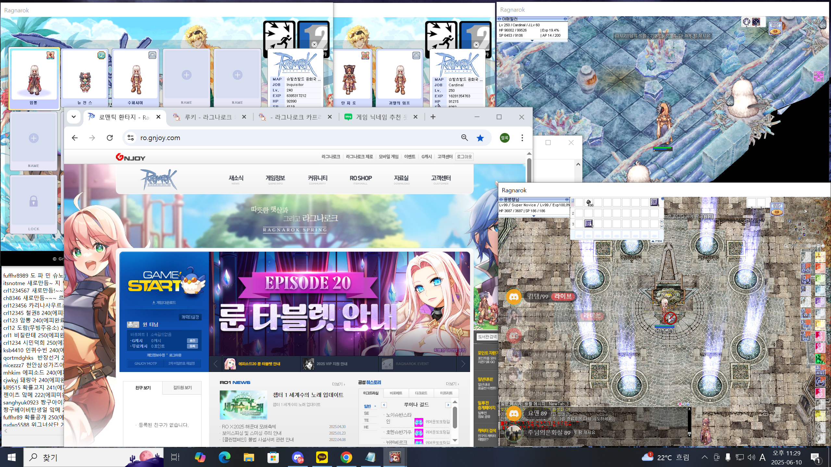
Task: Click the GNJOY logo
Action: coord(130,157)
